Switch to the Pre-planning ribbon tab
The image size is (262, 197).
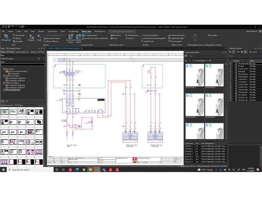[x=73, y=31]
